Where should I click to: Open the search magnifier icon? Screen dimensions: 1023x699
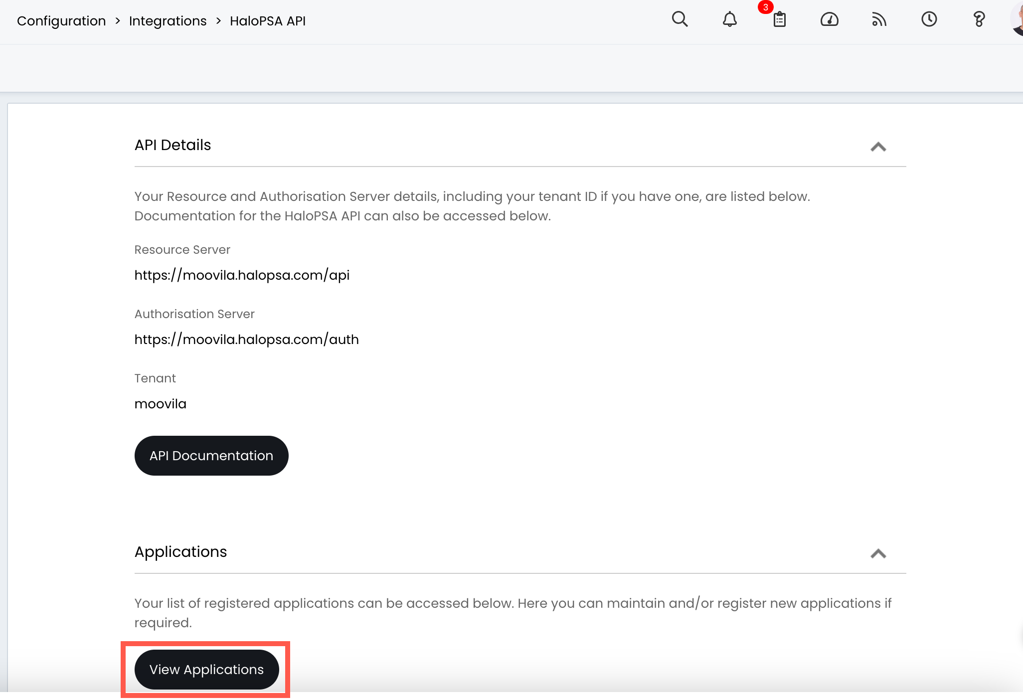tap(680, 20)
